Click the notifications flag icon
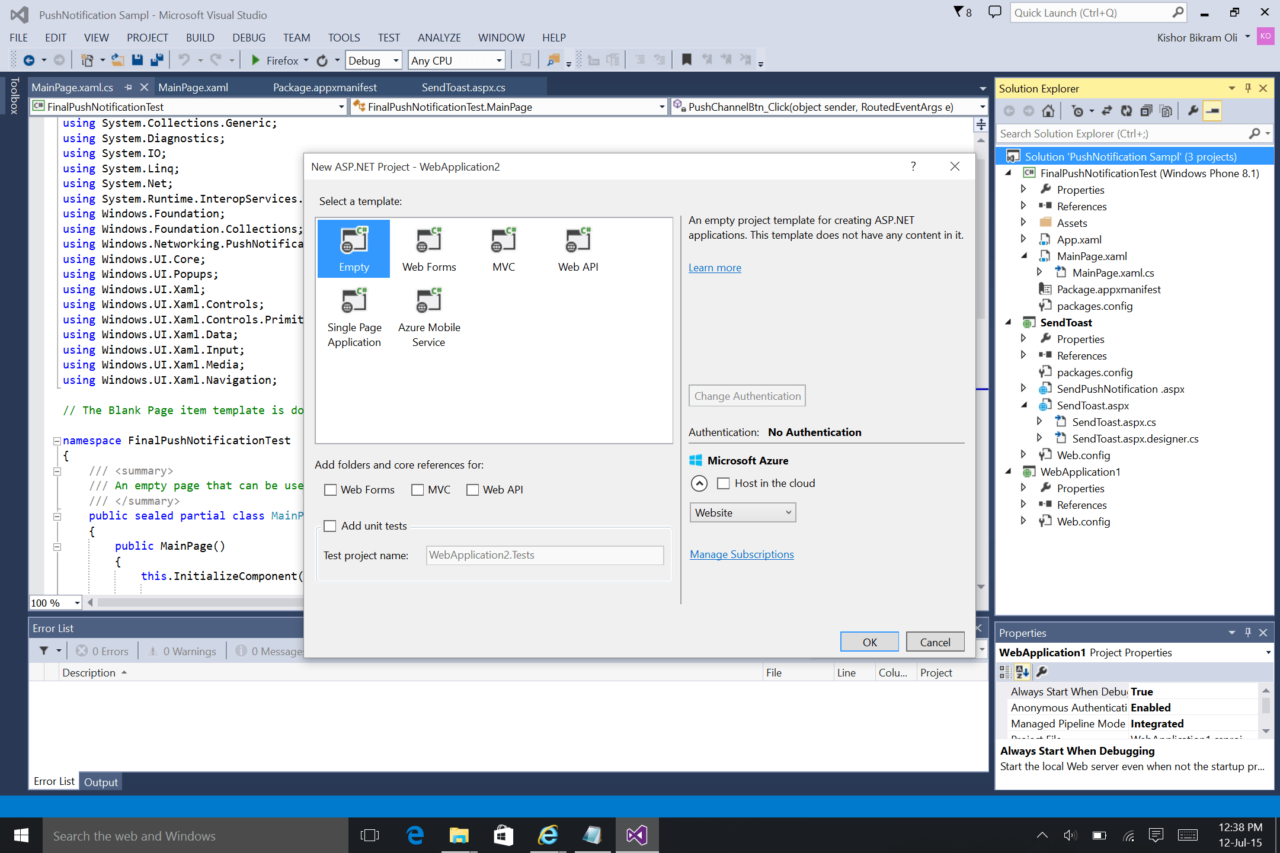Image resolution: width=1280 pixels, height=853 pixels. (x=958, y=12)
